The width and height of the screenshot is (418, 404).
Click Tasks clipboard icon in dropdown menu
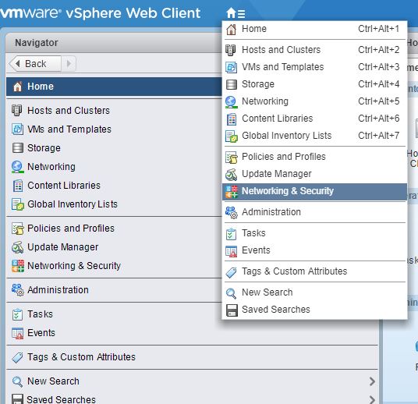pos(231,234)
